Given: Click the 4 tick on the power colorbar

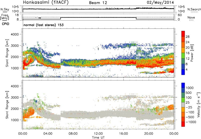Looking at the screenshot, I should point(187,69).
